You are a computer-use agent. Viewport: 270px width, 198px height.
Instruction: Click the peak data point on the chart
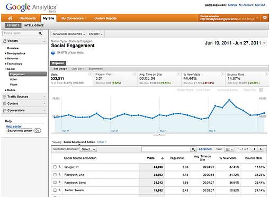229,100
